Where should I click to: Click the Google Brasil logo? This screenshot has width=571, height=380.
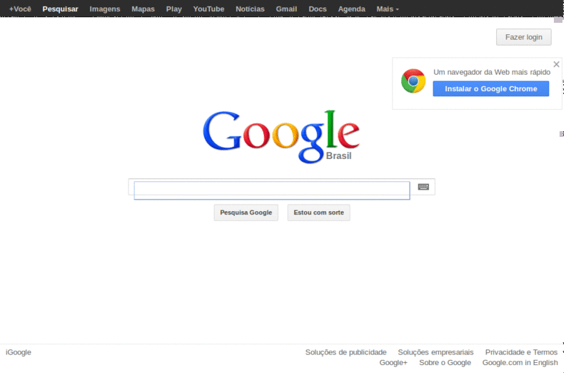281,136
